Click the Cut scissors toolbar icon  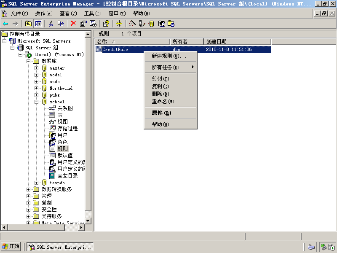(x=51, y=24)
